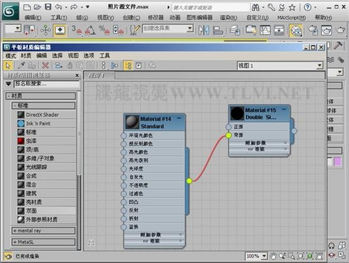Save the scene with the floppy disk icon
The height and width of the screenshot is (263, 349).
(48, 7)
